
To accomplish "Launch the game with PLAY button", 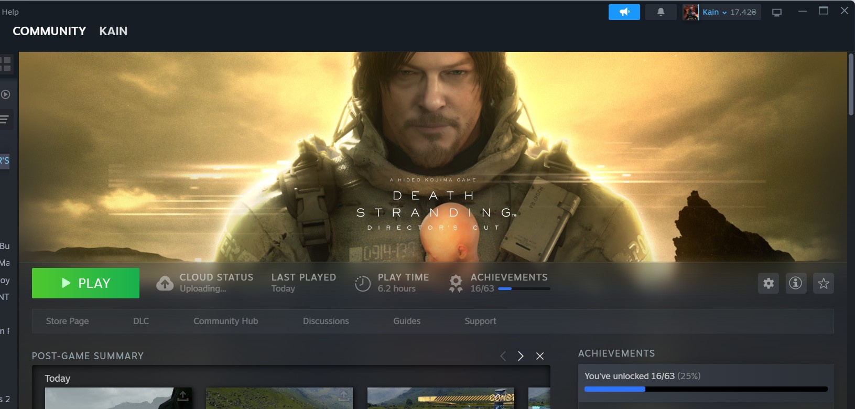I will click(x=85, y=283).
